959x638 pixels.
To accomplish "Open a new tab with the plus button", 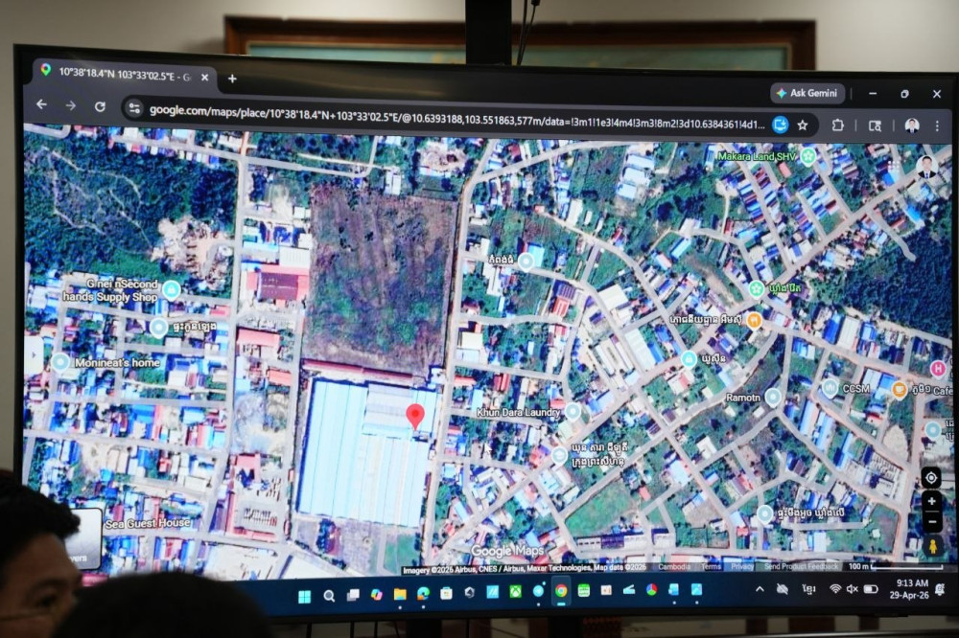I will [231, 78].
